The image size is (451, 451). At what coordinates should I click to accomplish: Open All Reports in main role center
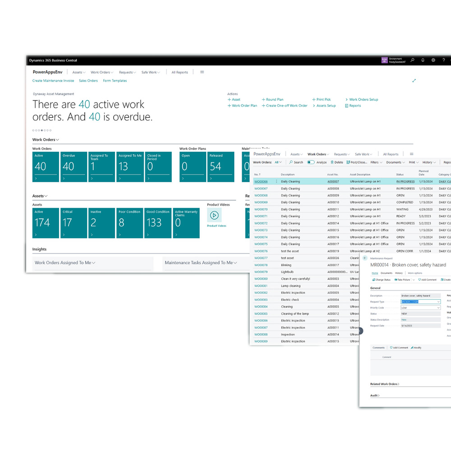[180, 72]
